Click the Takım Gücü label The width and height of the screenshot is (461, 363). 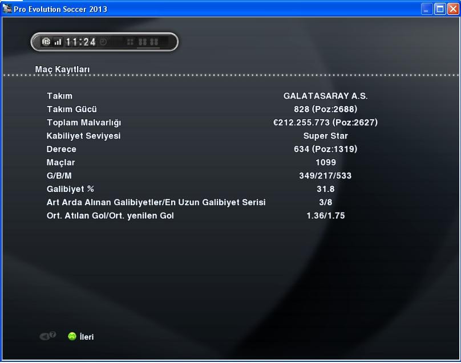coord(72,109)
